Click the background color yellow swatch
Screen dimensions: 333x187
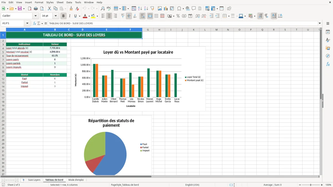tap(93, 16)
